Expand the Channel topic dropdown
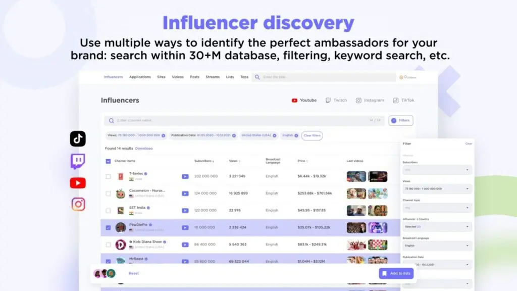This screenshot has height=291, width=517. click(437, 207)
